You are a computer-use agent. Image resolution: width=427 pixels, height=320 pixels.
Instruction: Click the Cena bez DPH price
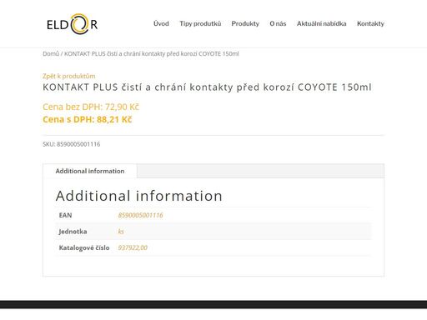91,107
